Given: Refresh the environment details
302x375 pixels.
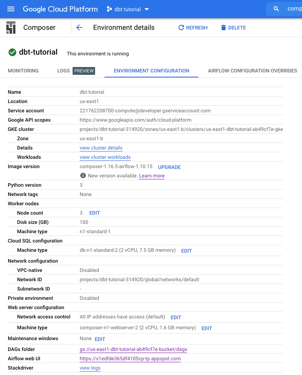Looking at the screenshot, I should click(x=193, y=28).
